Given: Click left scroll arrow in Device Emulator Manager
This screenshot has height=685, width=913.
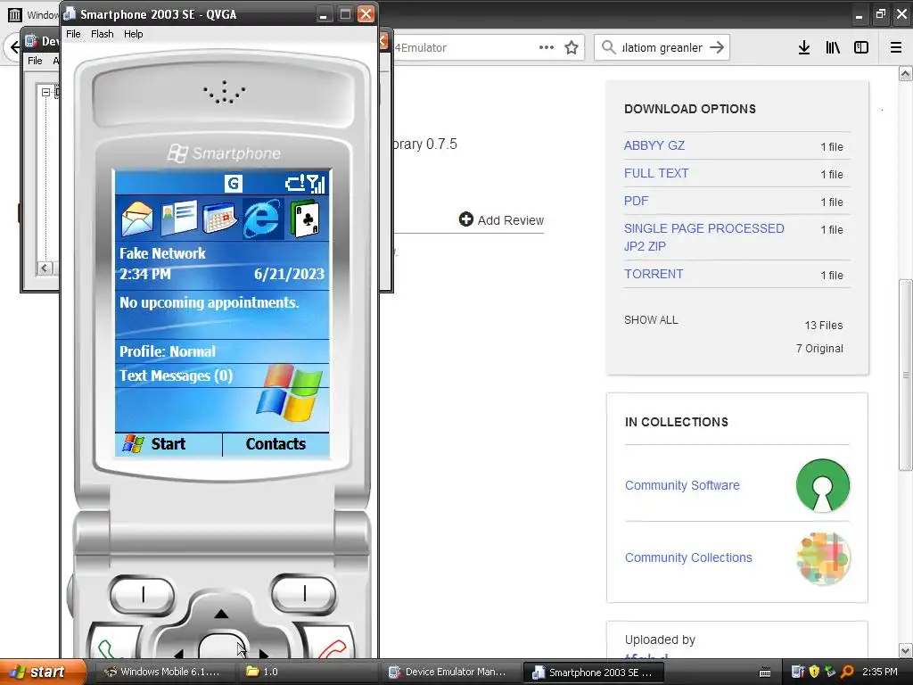Looking at the screenshot, I should pos(45,268).
